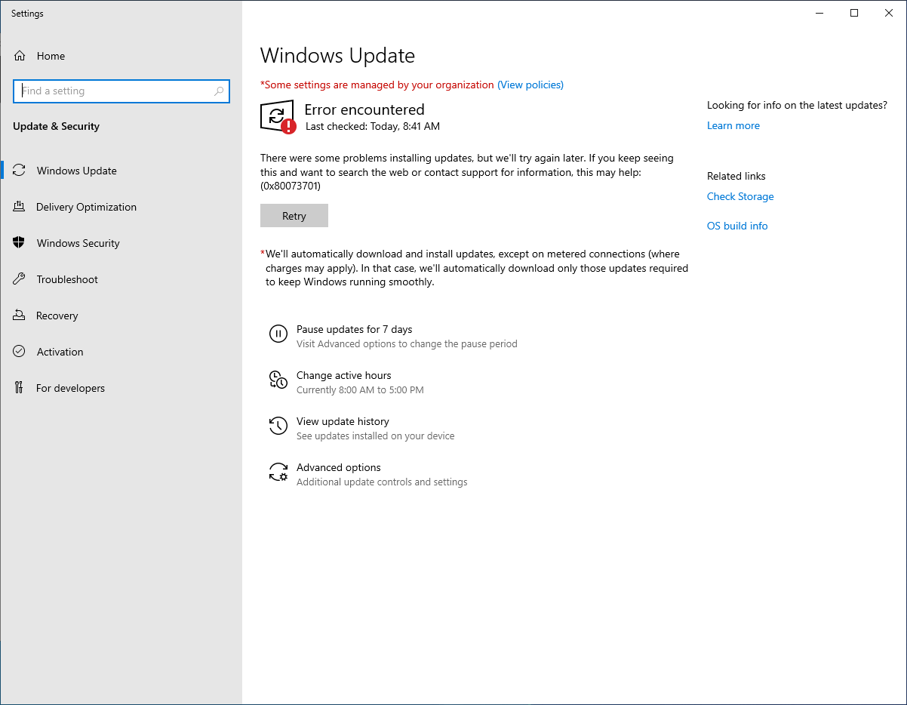
Task: Close the Settings window
Action: click(889, 13)
